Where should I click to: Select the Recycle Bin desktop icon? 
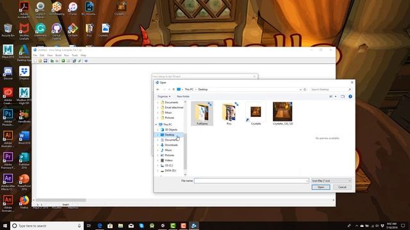tap(8, 30)
